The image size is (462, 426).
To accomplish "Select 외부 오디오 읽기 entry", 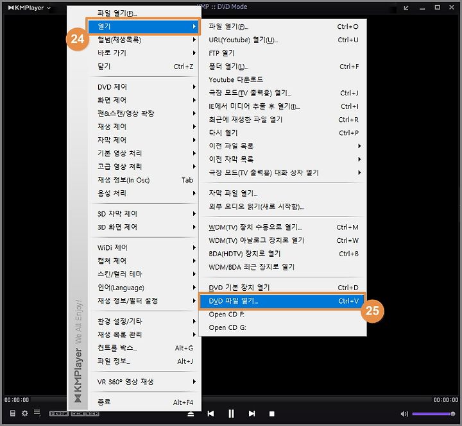I will [284, 206].
